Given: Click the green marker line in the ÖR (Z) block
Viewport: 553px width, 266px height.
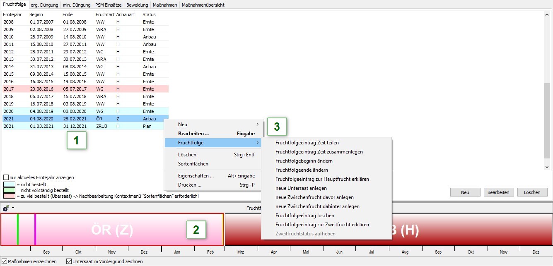Looking at the screenshot, I should tap(18, 230).
